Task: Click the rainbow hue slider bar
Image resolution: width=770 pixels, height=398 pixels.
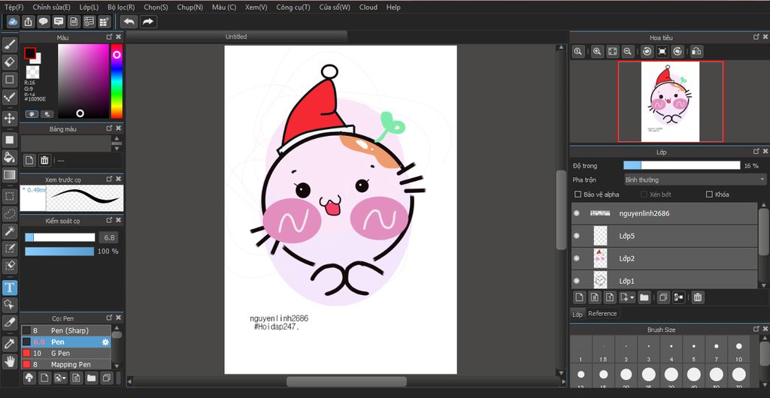Action: tap(117, 81)
